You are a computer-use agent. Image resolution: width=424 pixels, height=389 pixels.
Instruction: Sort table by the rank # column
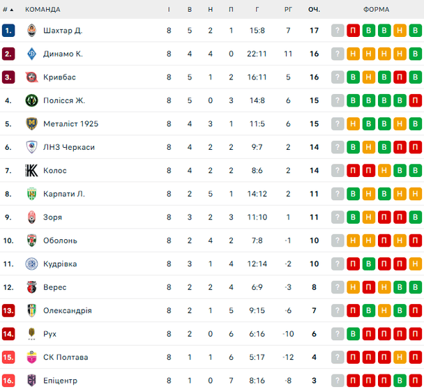pyautogui.click(x=8, y=10)
